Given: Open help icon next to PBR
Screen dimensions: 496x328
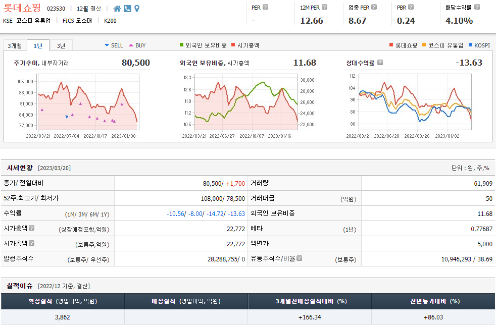Looking at the screenshot, I should tap(411, 7).
